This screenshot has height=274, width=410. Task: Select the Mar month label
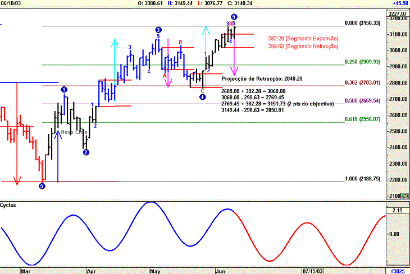tap(26, 271)
